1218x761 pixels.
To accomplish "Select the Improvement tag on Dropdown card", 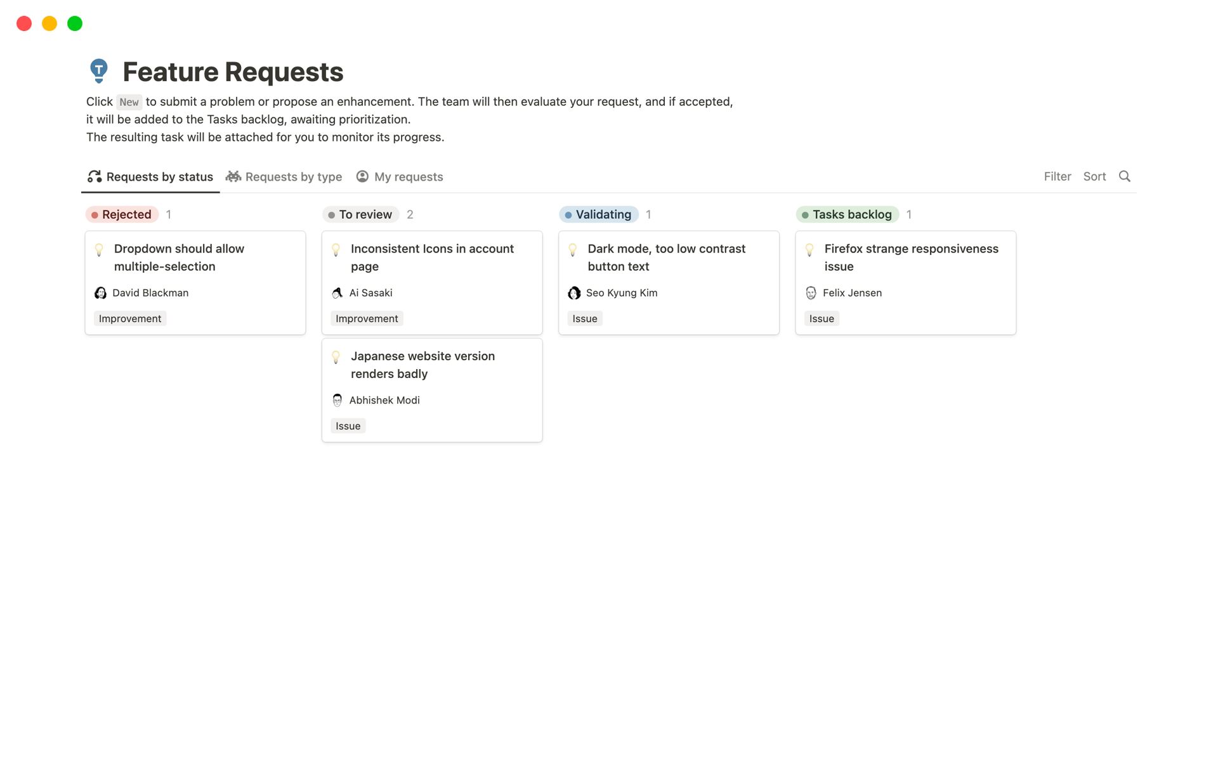I will pos(130,318).
